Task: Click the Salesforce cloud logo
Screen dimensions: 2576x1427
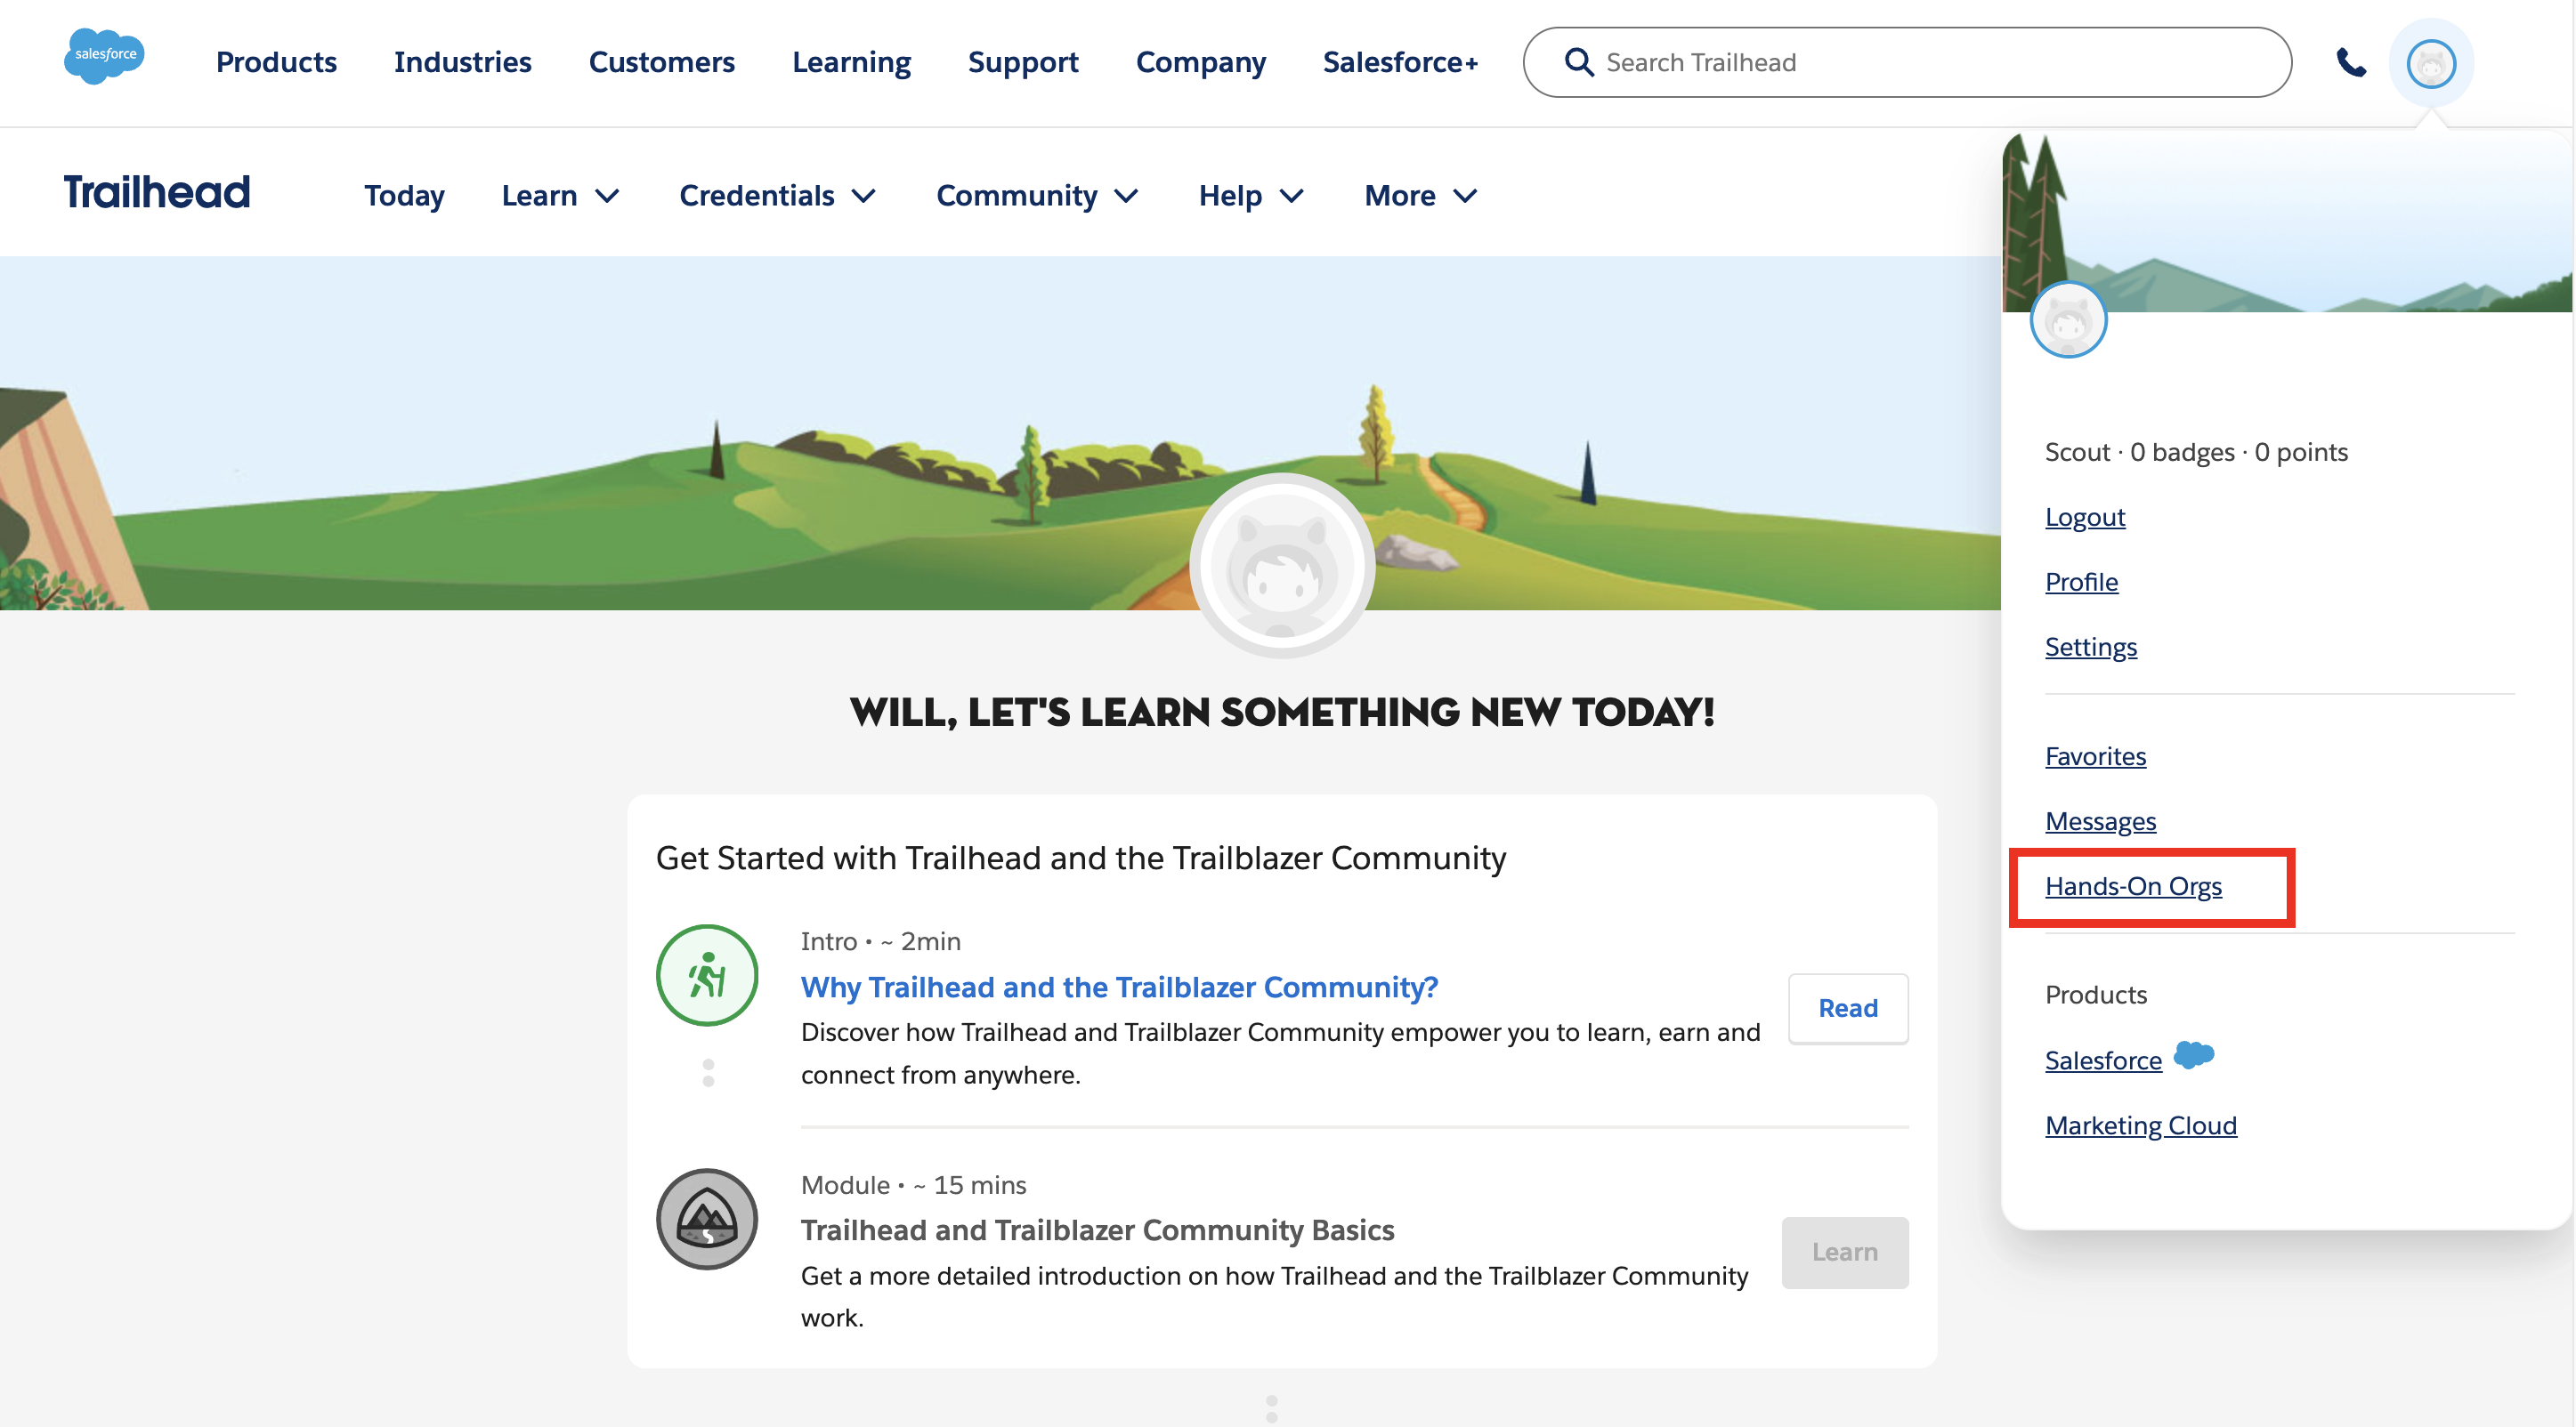Action: click(x=104, y=57)
